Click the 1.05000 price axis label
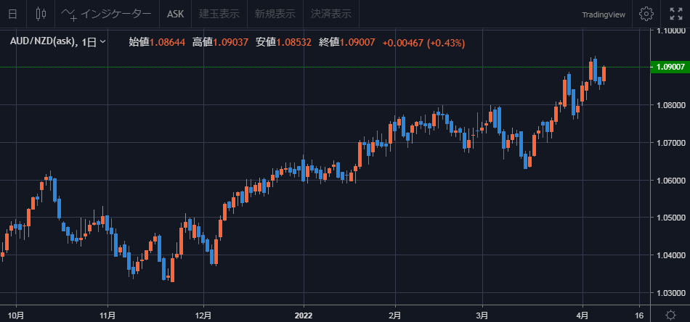Image resolution: width=690 pixels, height=322 pixels. (x=670, y=218)
